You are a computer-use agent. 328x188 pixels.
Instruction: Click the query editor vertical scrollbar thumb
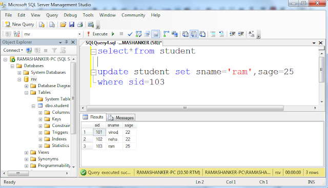(321, 70)
